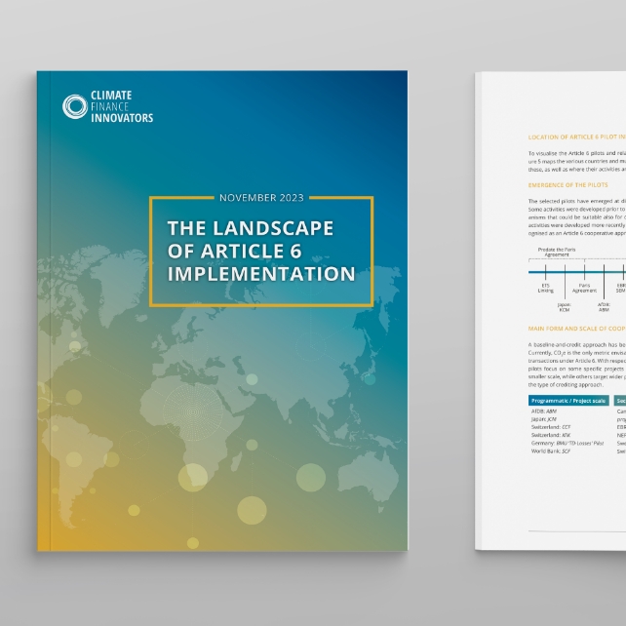The width and height of the screenshot is (626, 626).
Task: Click the 'Switzerland: CCF' table row
Action: [551, 427]
